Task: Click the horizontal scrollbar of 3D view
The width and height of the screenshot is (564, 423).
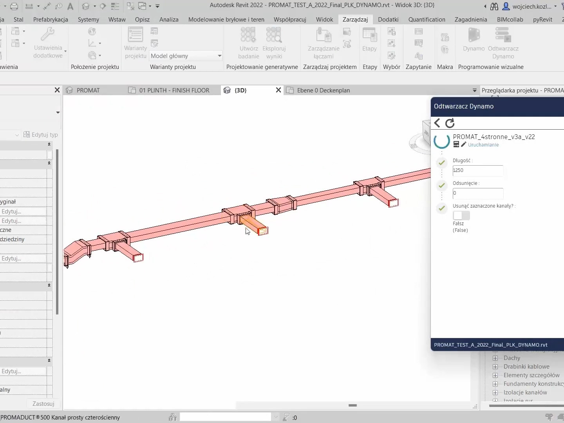Action: 352,405
